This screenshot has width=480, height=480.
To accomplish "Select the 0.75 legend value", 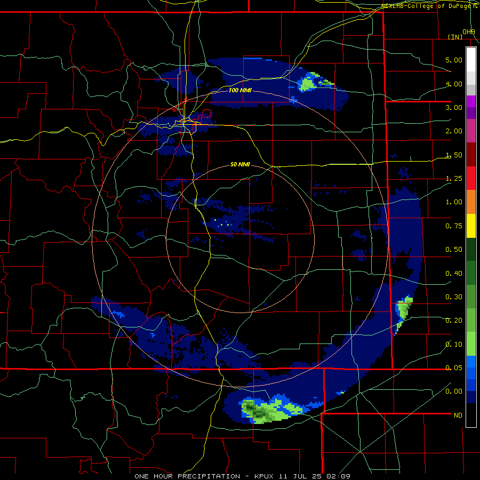I will (454, 226).
